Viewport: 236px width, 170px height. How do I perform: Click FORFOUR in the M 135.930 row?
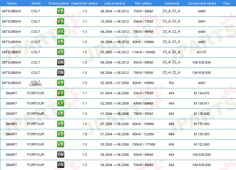[36, 114]
